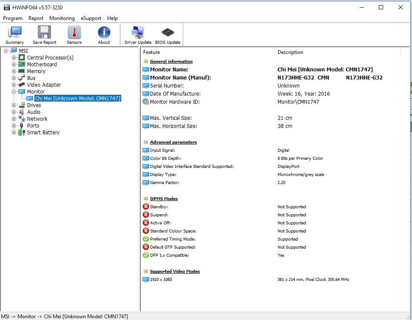Click the Motherboard tree icon

[22, 64]
